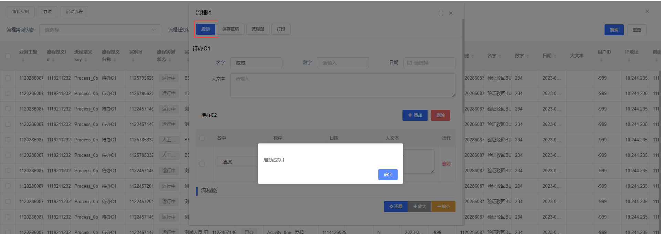Image resolution: width=661 pixels, height=234 pixels.
Task: Add a row with the blue 添加 button
Action: point(415,115)
